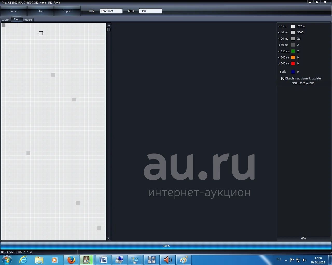Click the server cabinets taskbar icon

[151, 260]
